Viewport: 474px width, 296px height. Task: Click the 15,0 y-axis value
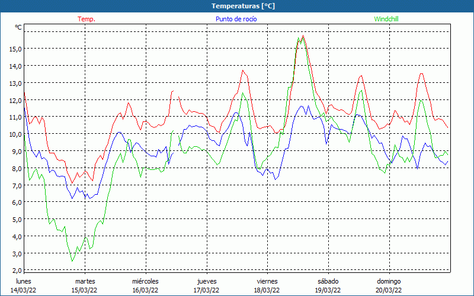click(15, 49)
